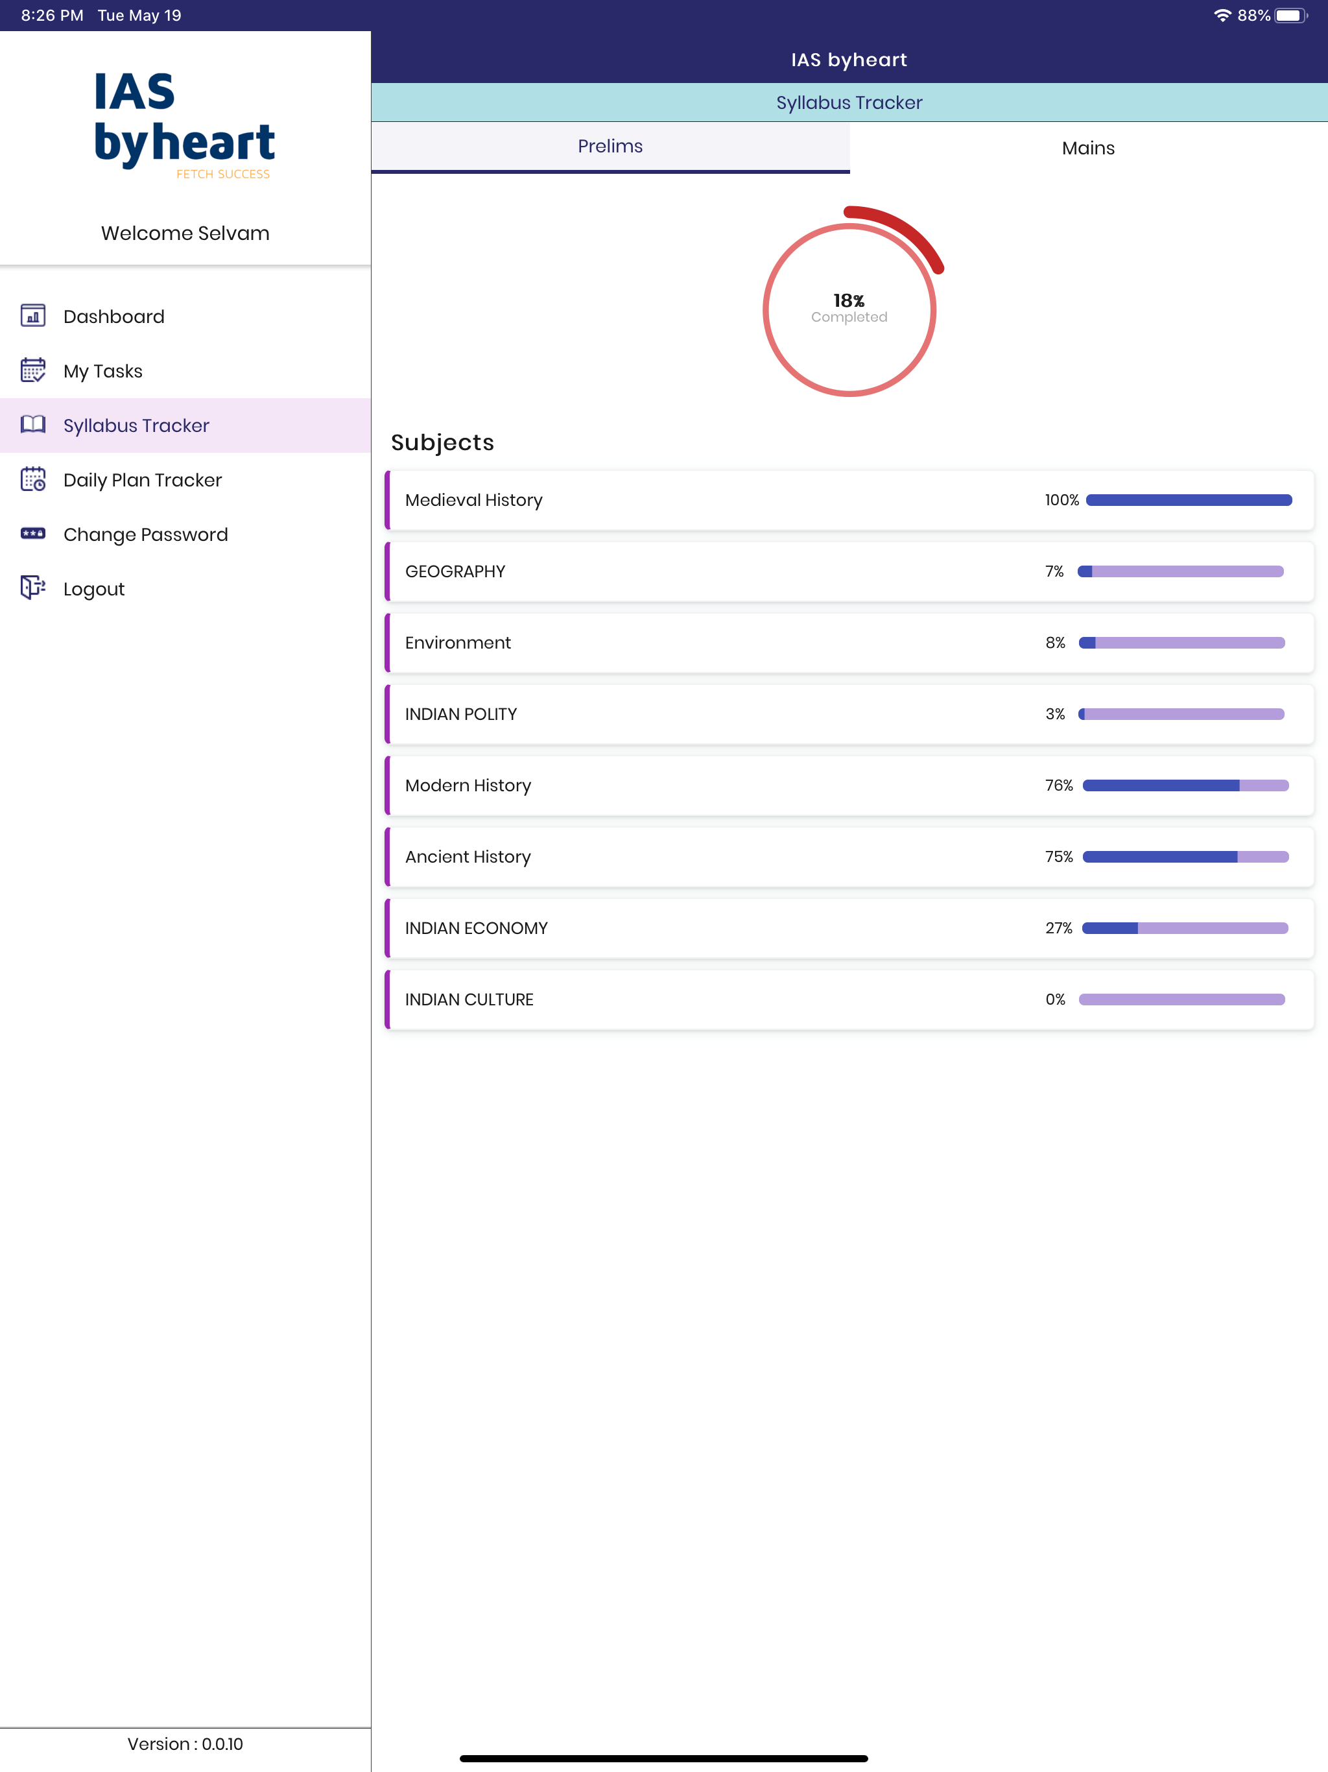Tap the 88% battery percentage
1328x1772 pixels.
coord(1253,15)
